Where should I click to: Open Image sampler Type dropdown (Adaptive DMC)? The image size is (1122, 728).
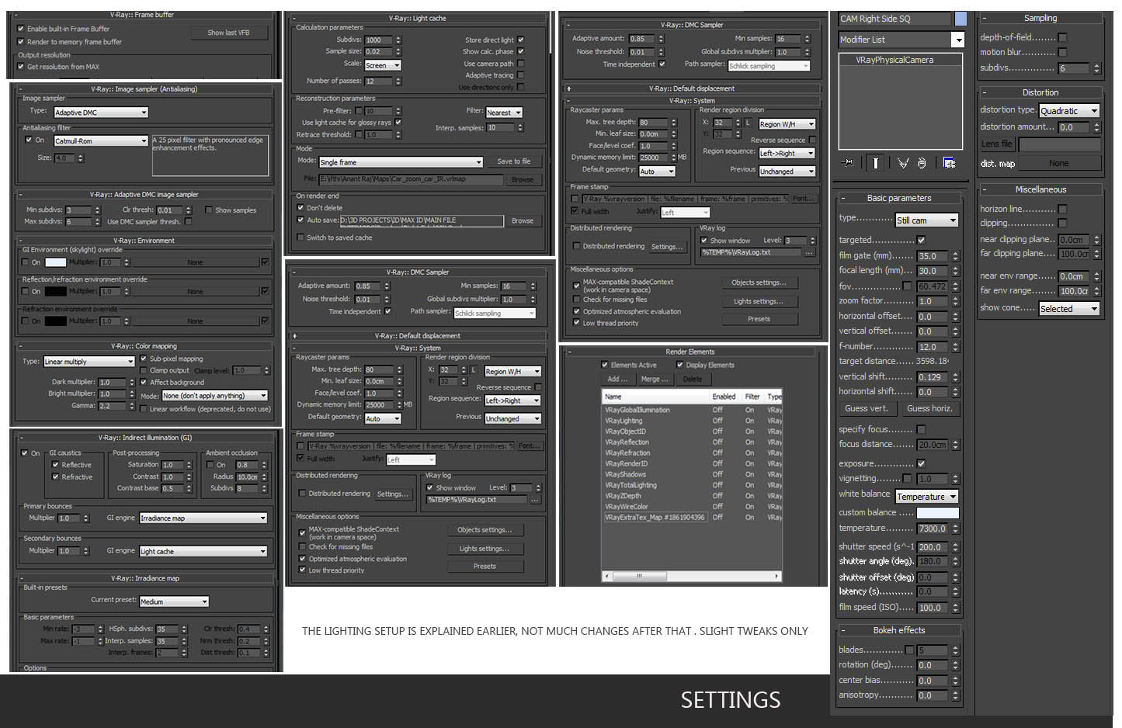coord(101,113)
